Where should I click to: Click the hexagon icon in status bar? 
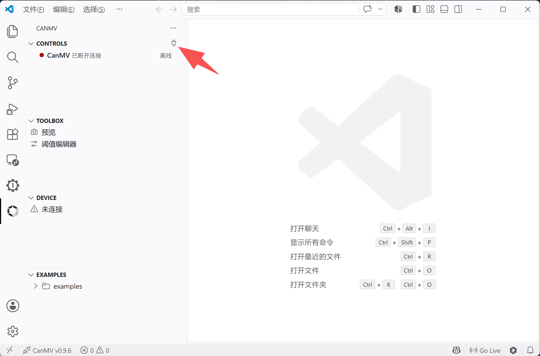point(513,350)
